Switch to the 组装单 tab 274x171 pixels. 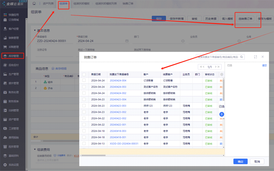63,3
